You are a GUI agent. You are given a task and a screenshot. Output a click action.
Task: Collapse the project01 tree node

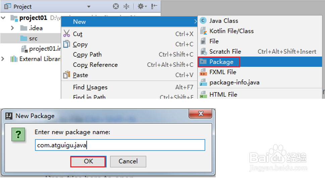pyautogui.click(x=4, y=18)
